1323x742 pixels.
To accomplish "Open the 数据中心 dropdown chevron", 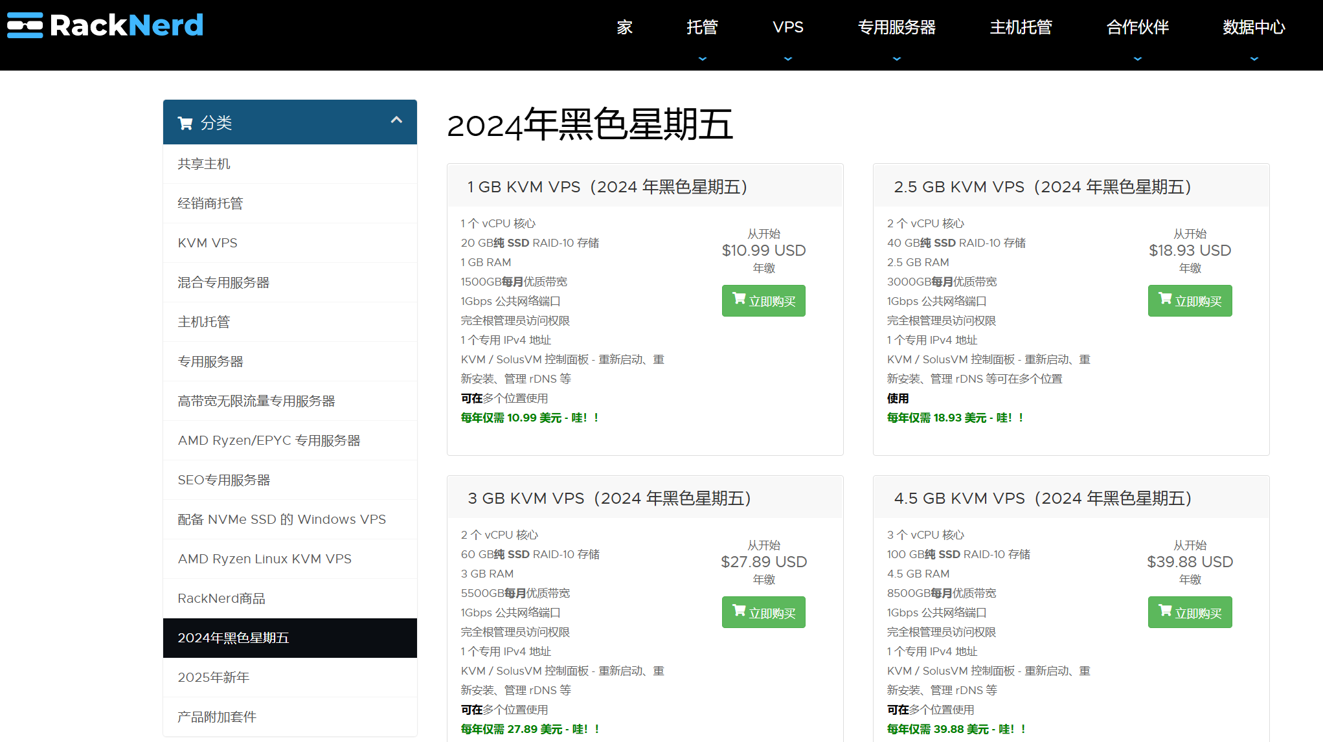I will click(x=1253, y=58).
